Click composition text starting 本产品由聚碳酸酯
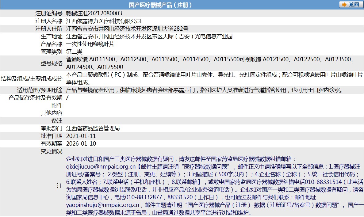 (x=214, y=75)
